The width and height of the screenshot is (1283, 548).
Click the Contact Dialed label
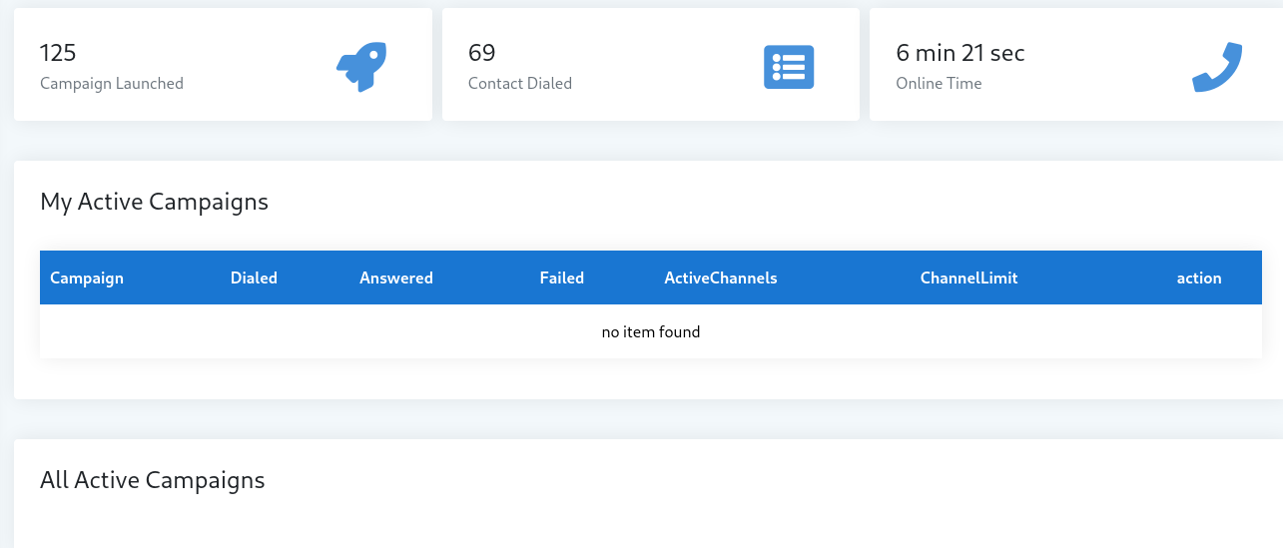pyautogui.click(x=520, y=84)
